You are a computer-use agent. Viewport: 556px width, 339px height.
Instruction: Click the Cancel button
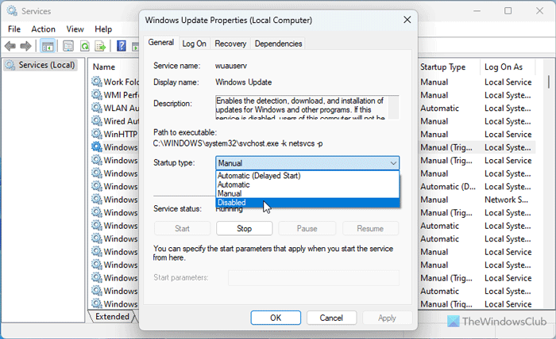331,318
